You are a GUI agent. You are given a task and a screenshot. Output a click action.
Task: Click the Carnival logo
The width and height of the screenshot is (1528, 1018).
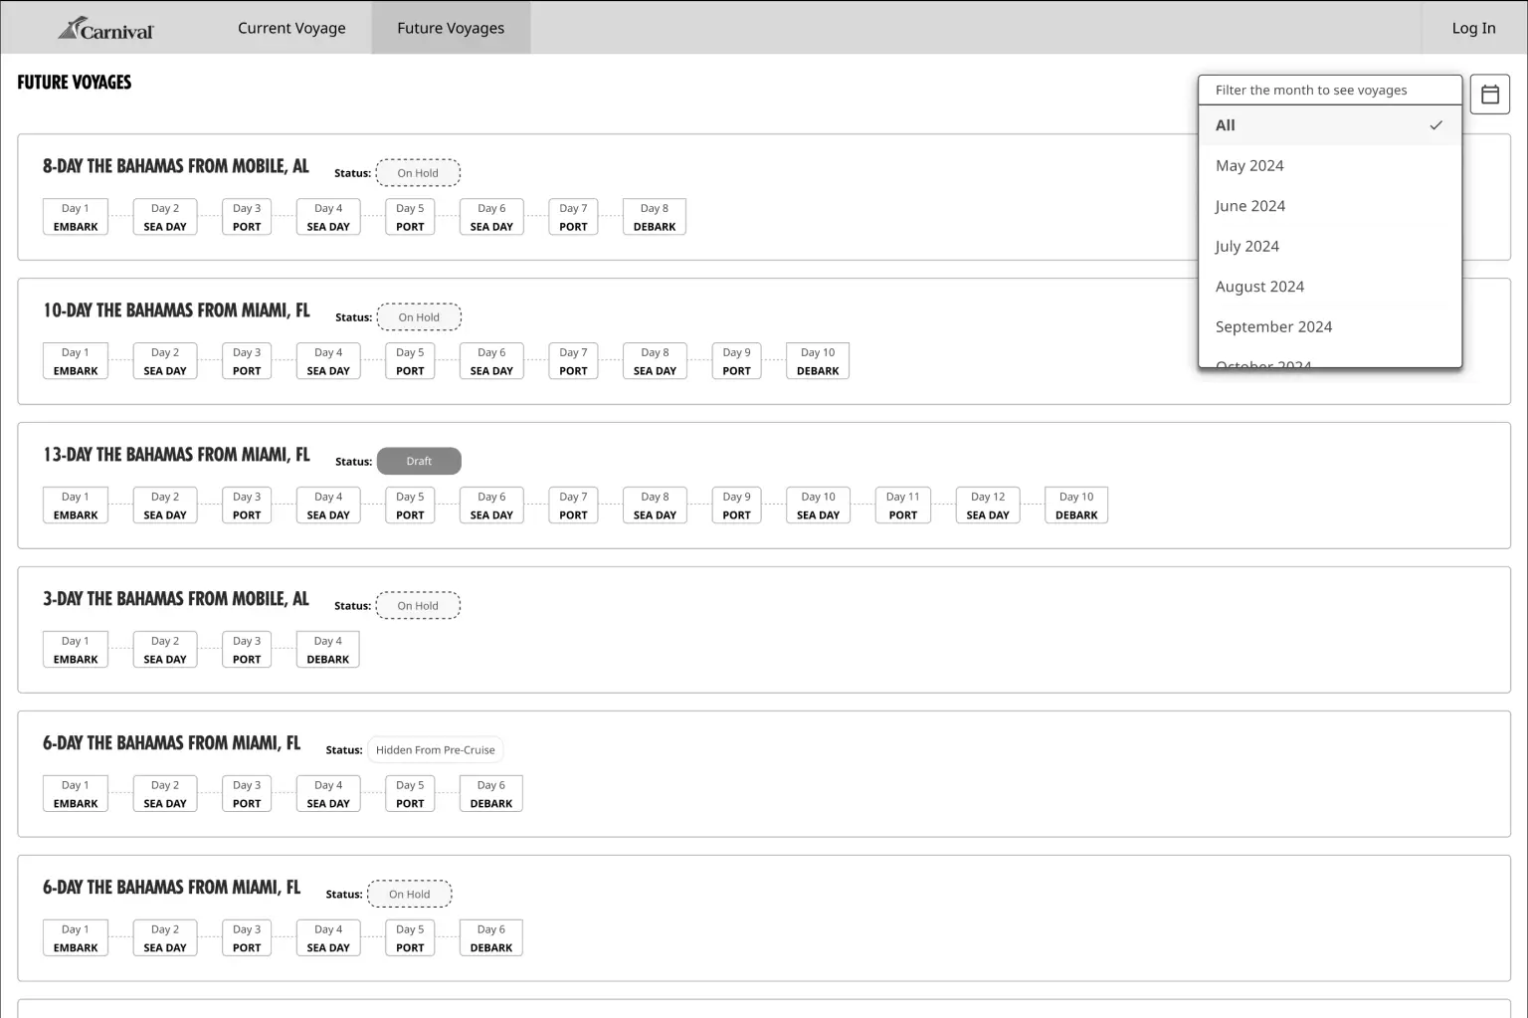(105, 29)
